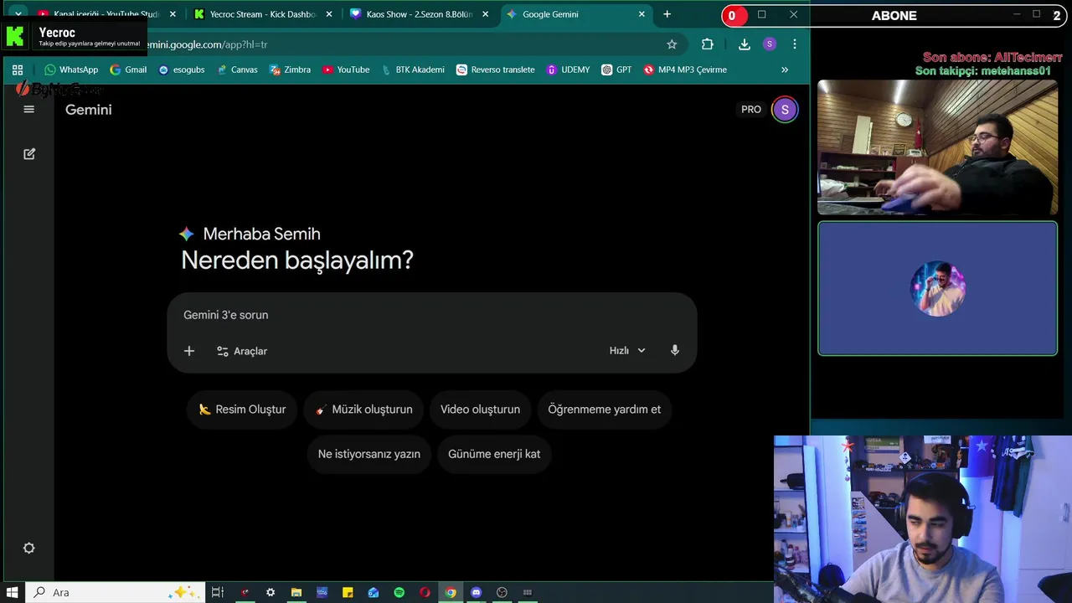The width and height of the screenshot is (1072, 603).
Task: Bookmark this page with the star icon
Action: click(672, 44)
